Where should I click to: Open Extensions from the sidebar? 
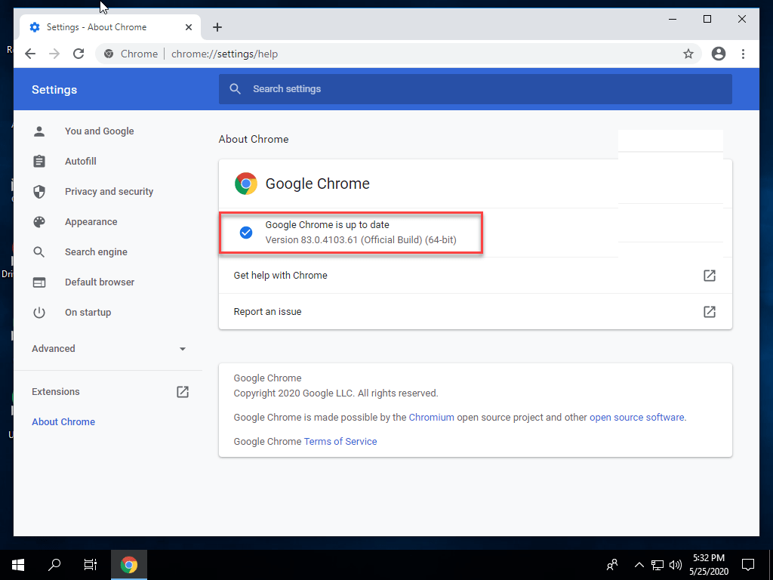click(55, 392)
